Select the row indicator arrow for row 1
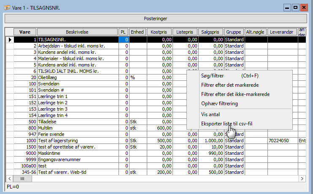The height and width of the screenshot is (194, 313). pos(9,40)
